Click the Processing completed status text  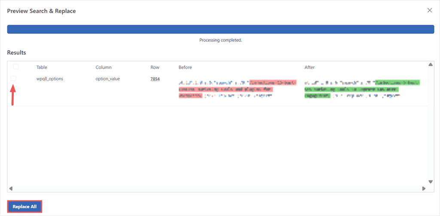220,40
